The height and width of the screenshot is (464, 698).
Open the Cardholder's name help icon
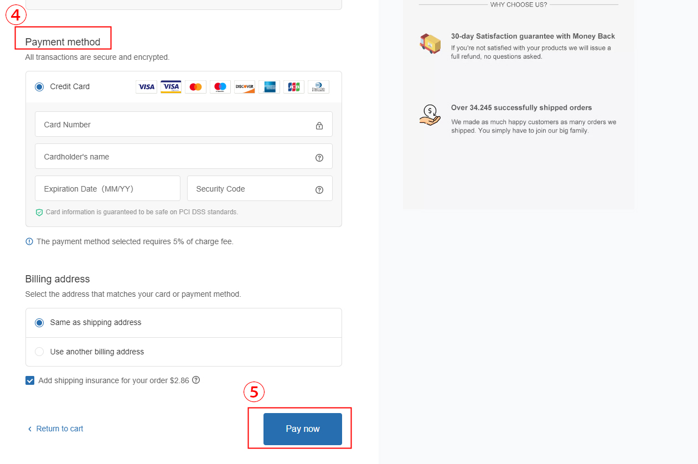point(319,158)
